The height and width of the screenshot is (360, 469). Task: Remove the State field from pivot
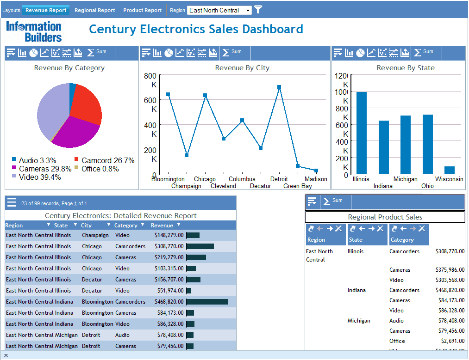coord(380,229)
